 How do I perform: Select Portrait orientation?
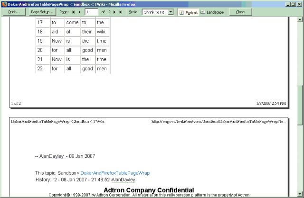[x=189, y=12]
